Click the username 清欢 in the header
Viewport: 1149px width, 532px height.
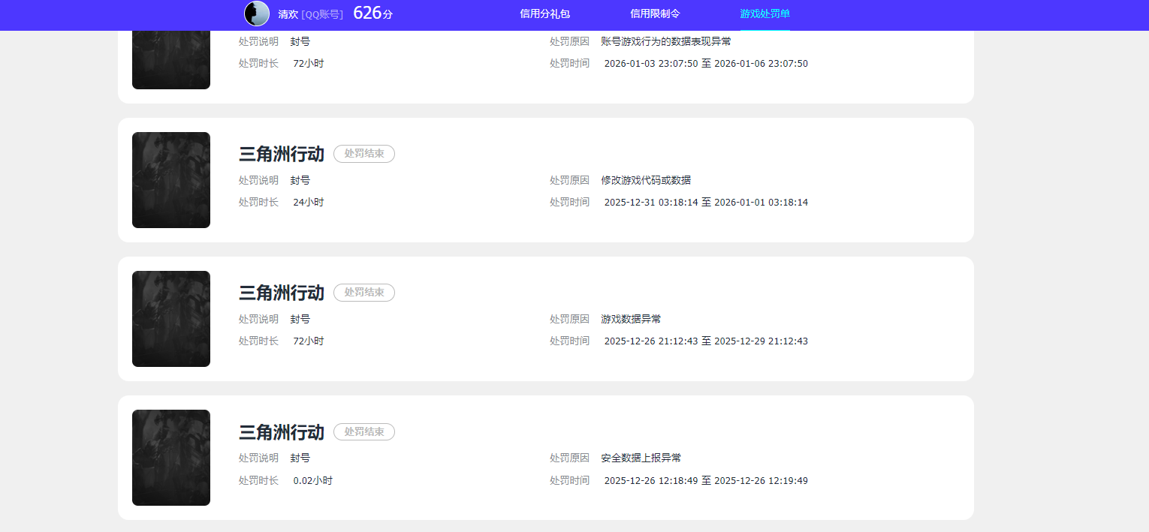[x=288, y=14]
